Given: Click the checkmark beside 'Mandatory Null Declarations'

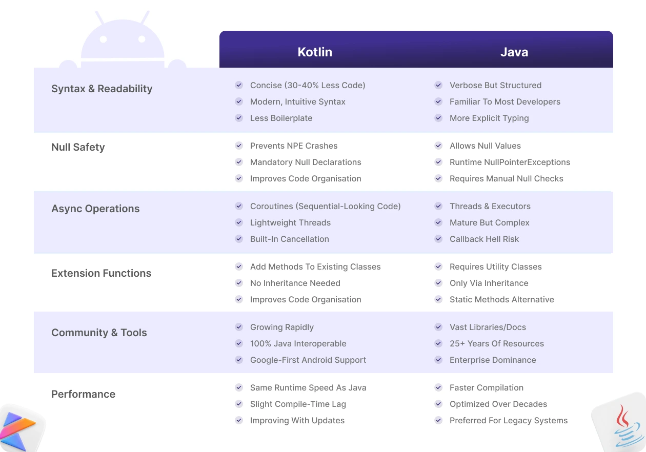Looking at the screenshot, I should pos(239,162).
